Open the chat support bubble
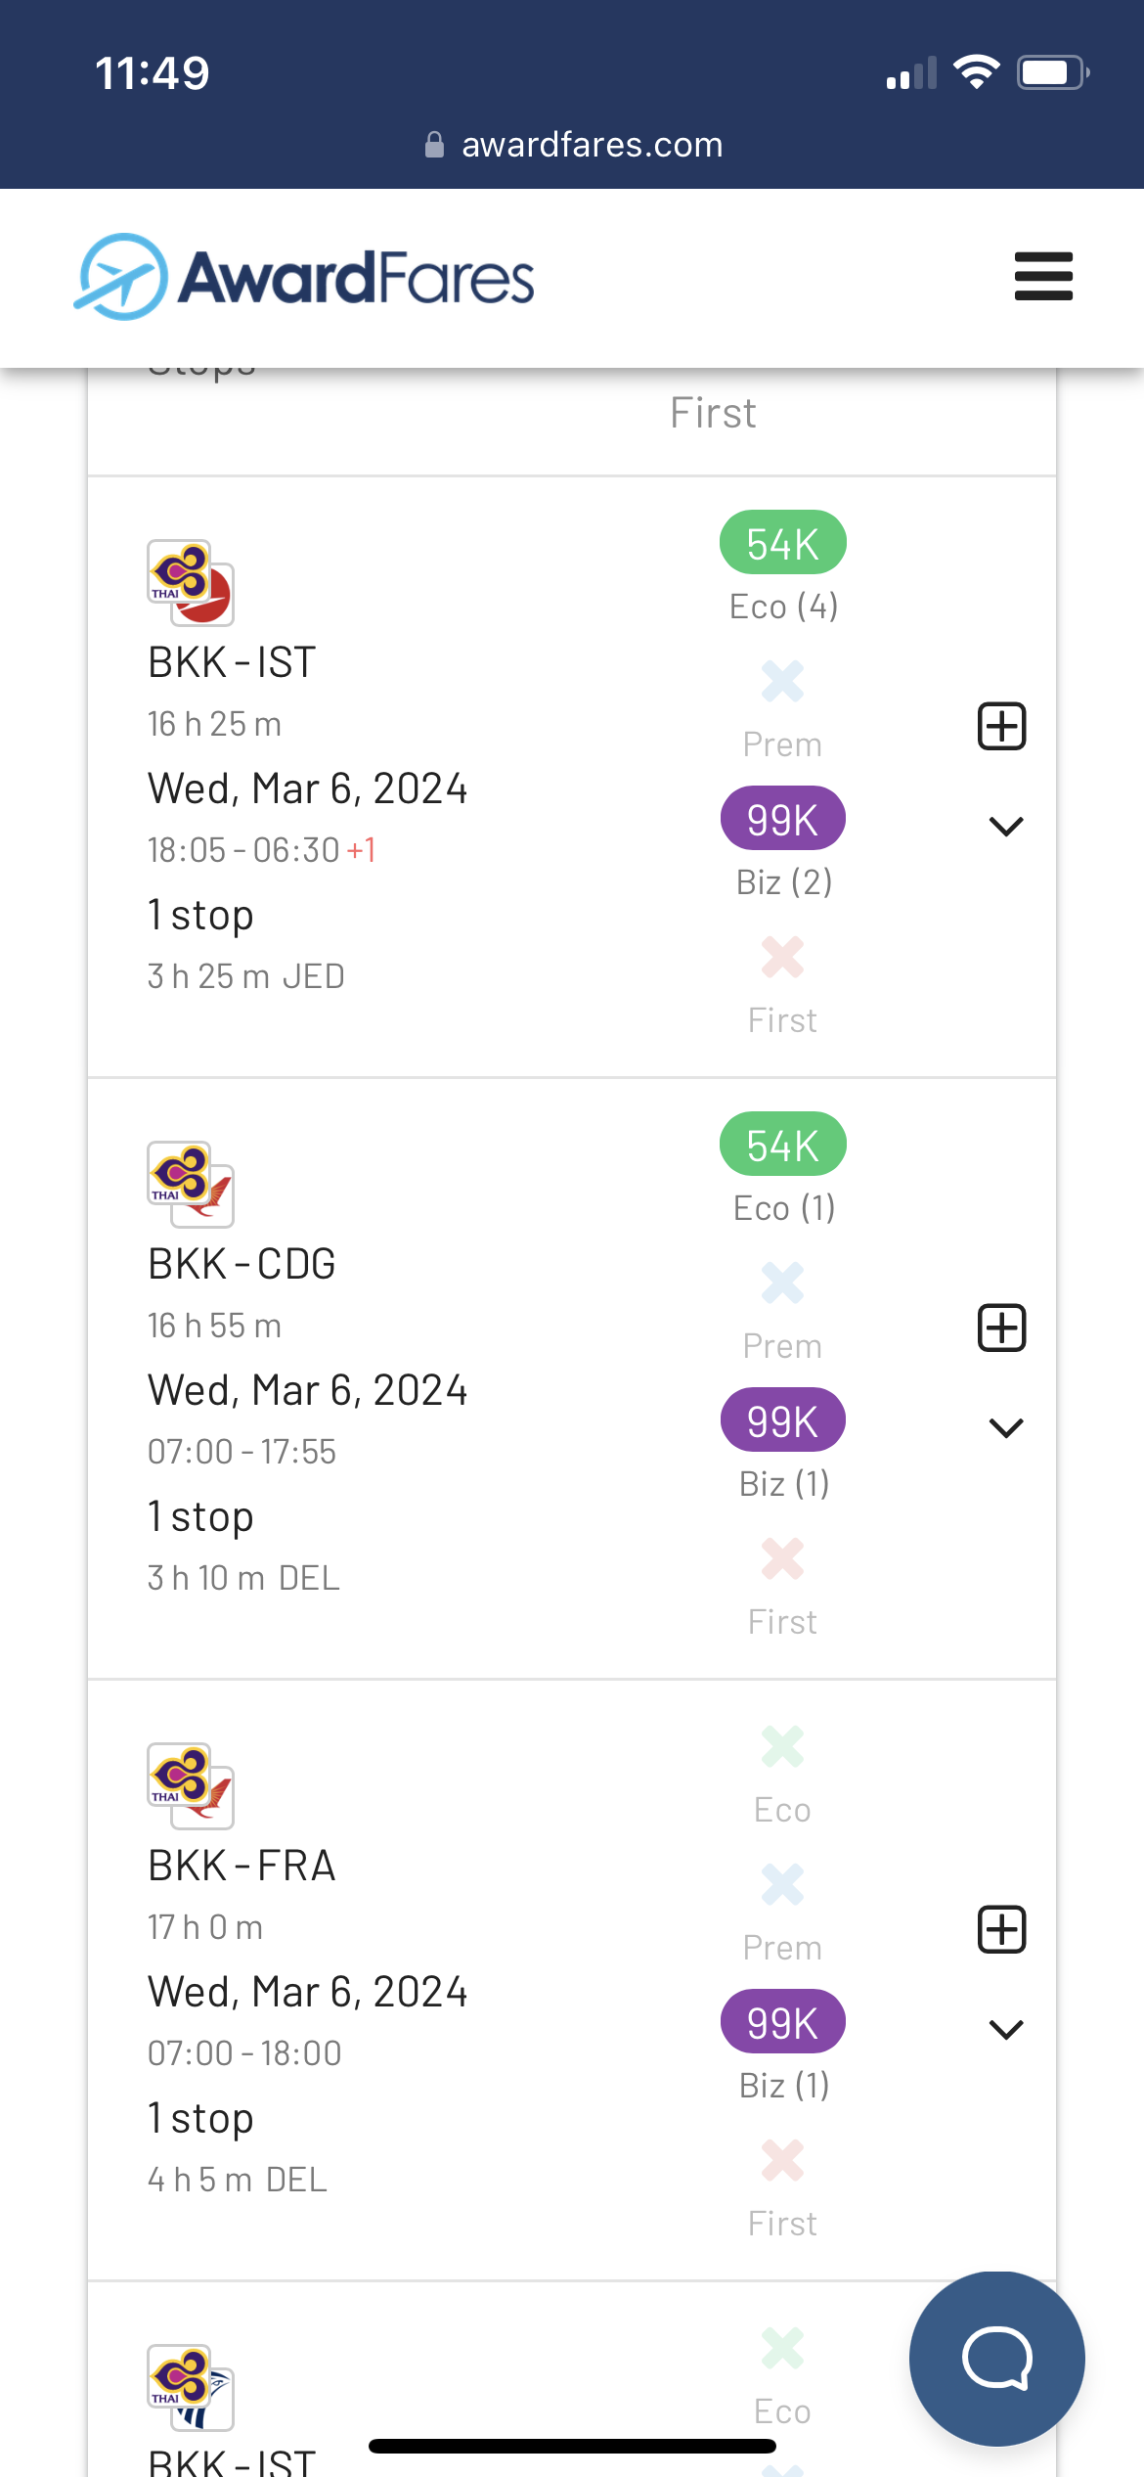Viewport: 1144px width, 2477px height. coord(996,2359)
